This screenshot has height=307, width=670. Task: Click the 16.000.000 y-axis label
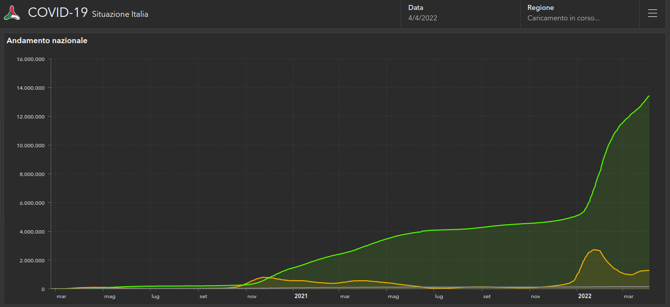click(31, 59)
